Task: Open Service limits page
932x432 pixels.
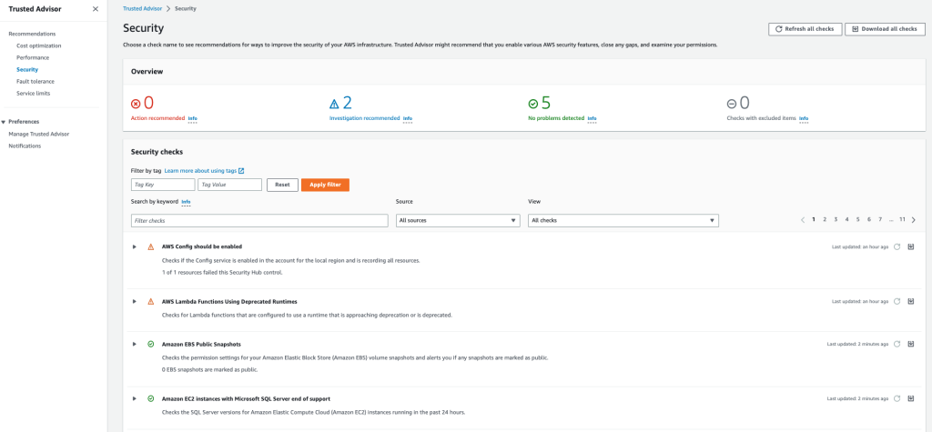Action: point(34,94)
